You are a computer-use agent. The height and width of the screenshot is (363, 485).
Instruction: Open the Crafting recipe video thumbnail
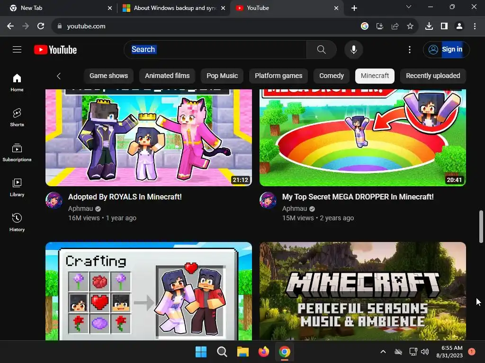[x=149, y=291]
